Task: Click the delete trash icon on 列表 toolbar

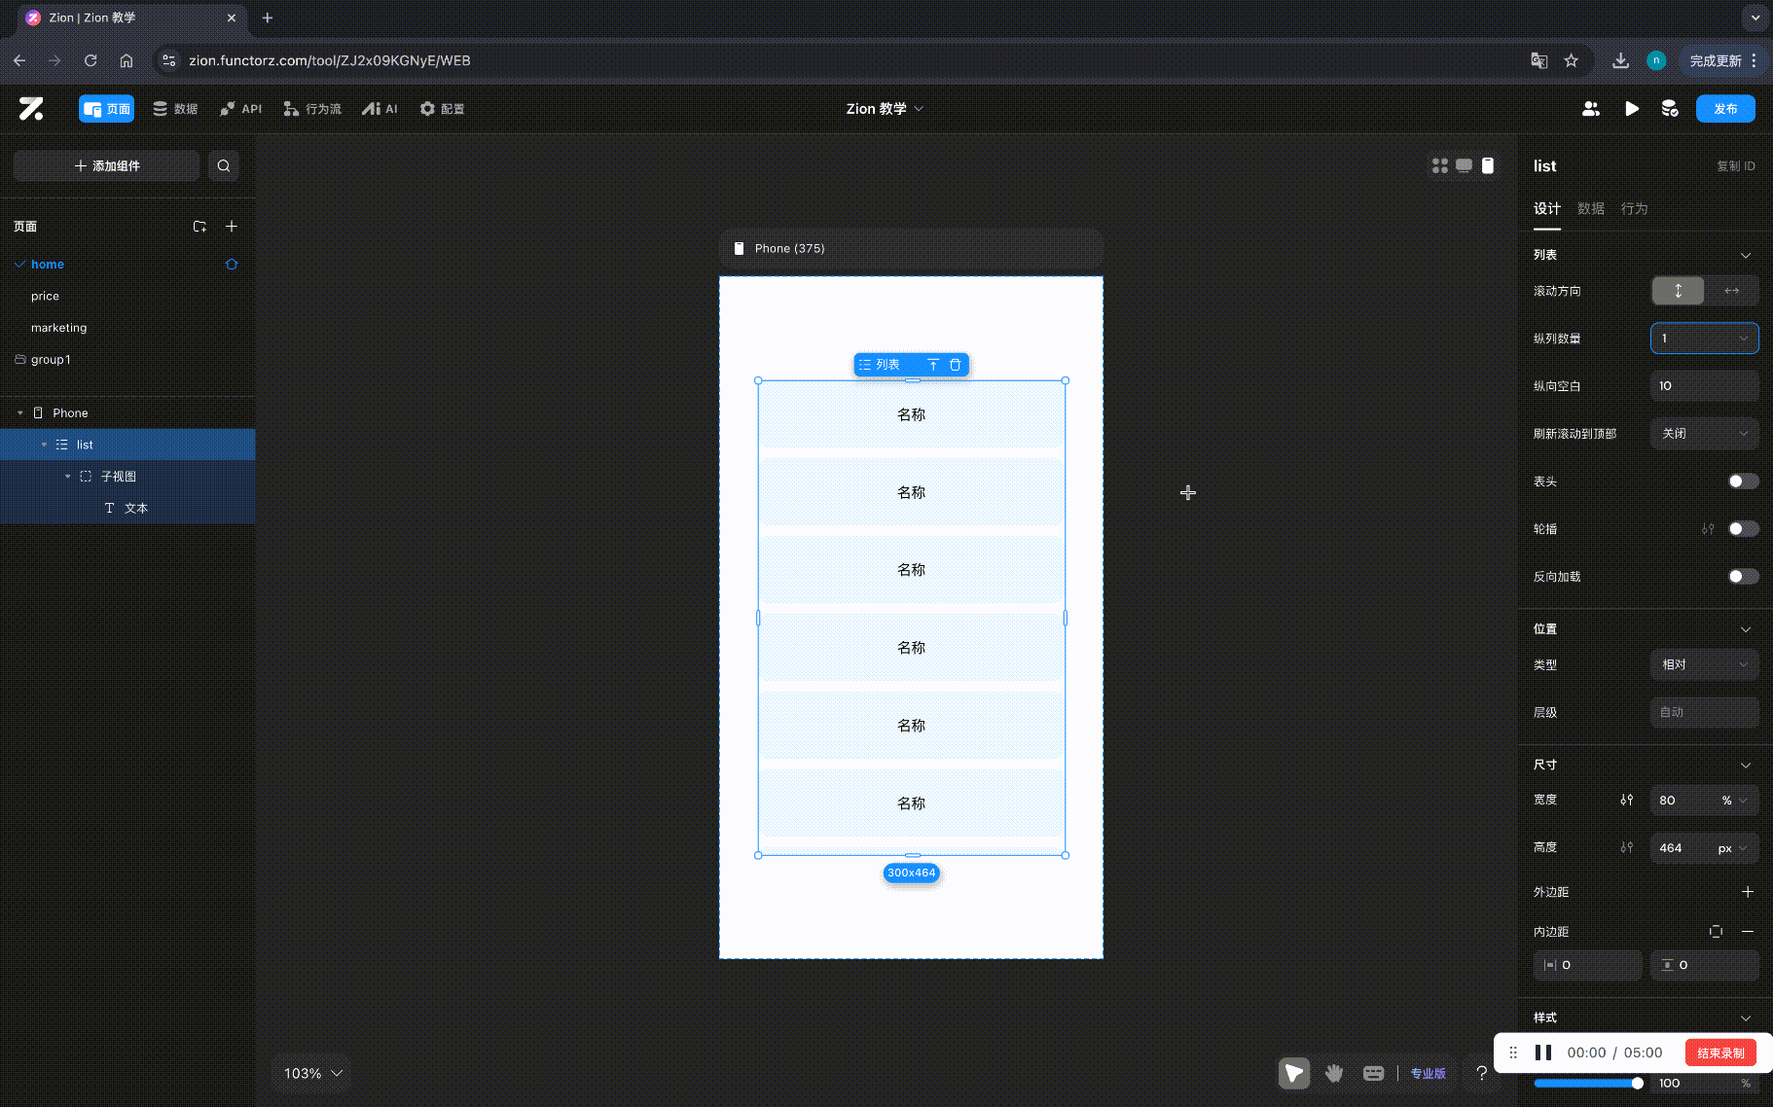Action: coord(956,365)
